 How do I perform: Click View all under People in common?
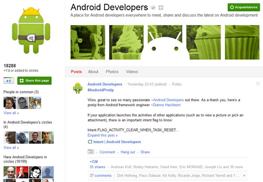(11, 113)
